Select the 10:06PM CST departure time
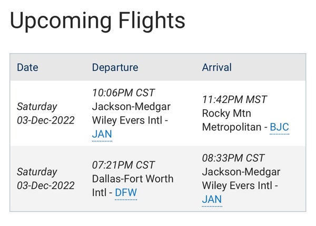 coord(123,93)
